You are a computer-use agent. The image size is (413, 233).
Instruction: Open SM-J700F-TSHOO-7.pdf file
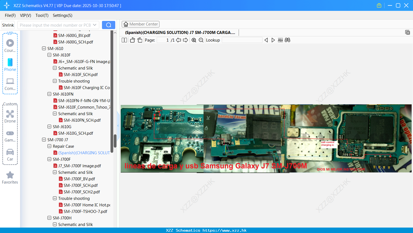coord(83,211)
